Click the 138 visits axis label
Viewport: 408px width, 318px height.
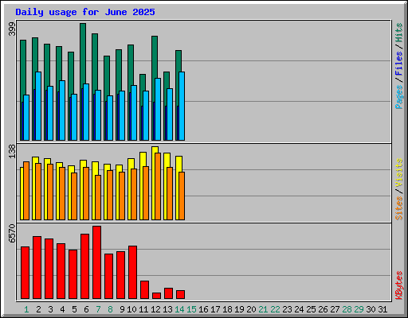coord(12,152)
